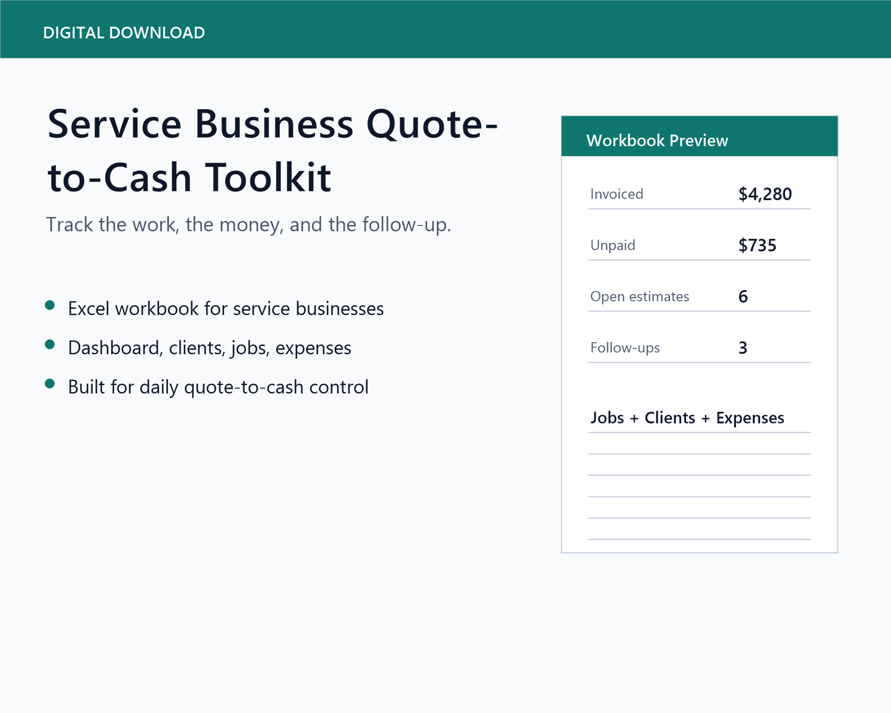Viewport: 891px width, 713px height.
Task: Click the follow-ups value 3
Action: coord(743,348)
